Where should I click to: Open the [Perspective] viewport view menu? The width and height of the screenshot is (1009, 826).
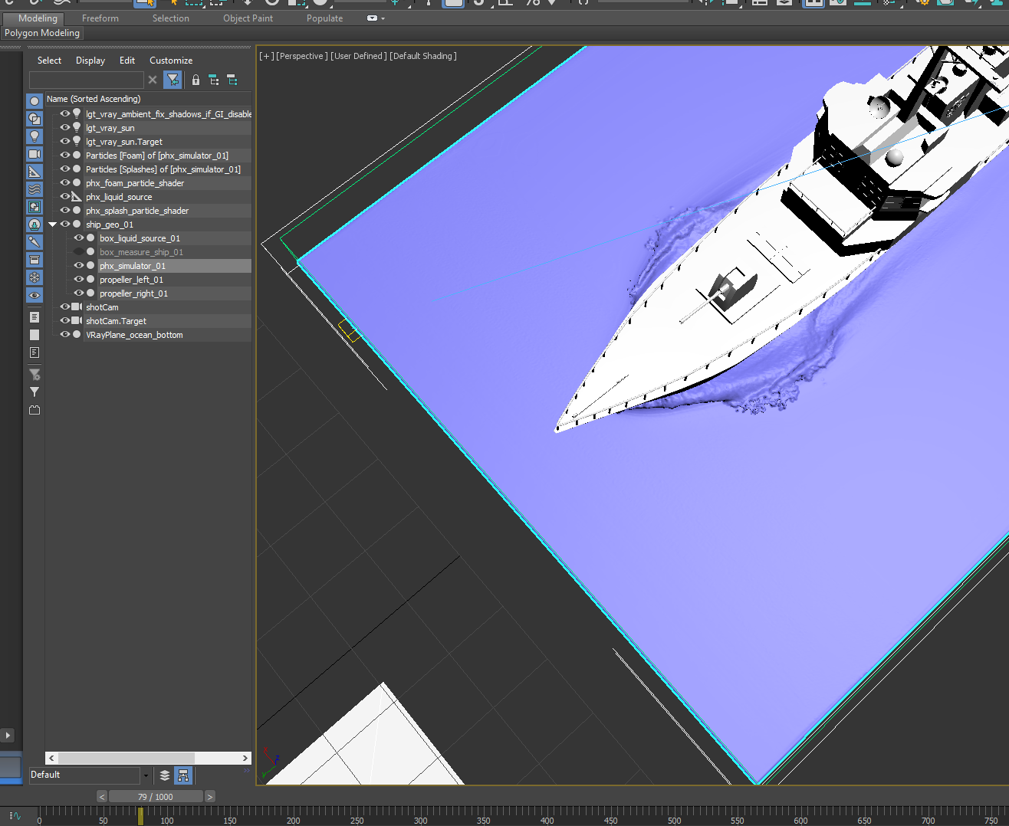[x=302, y=56]
